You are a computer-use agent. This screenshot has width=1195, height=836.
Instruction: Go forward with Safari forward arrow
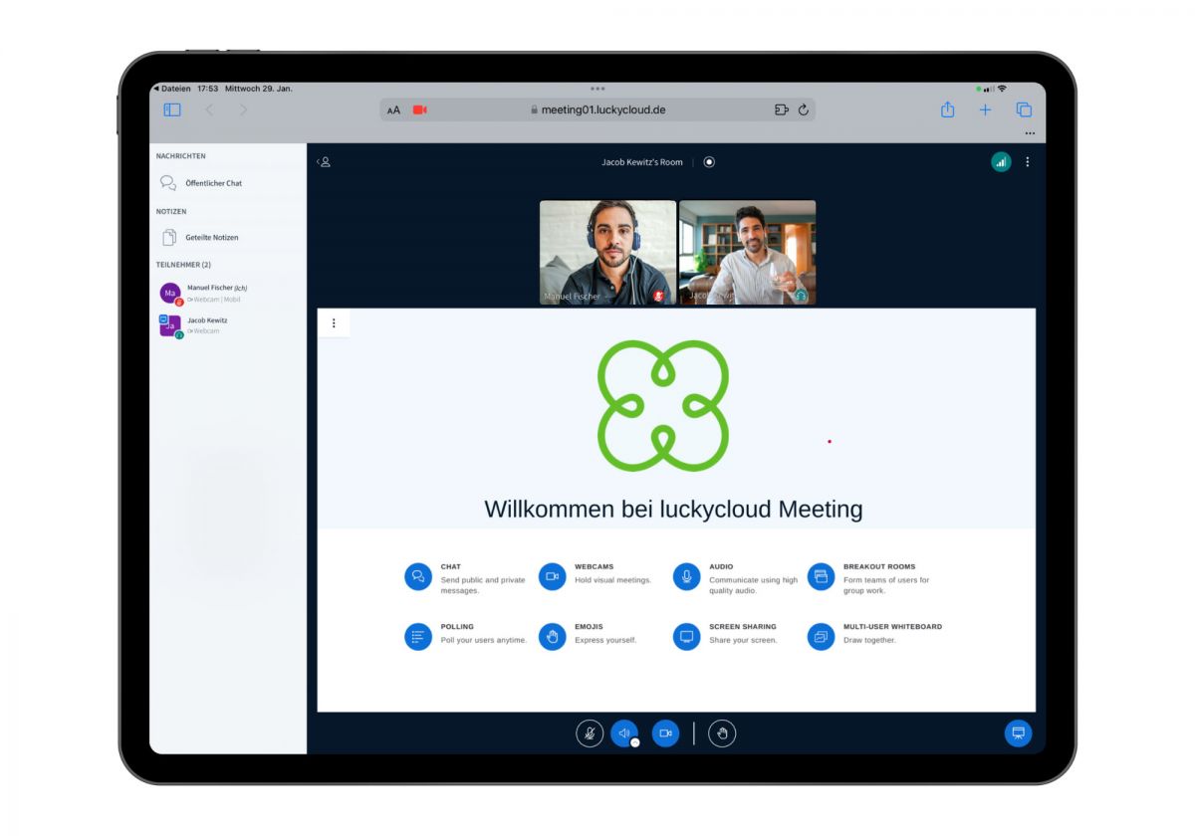point(243,109)
